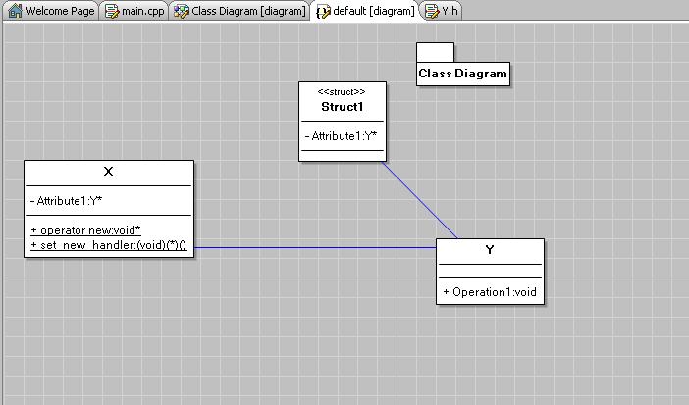Select Attribute1:Y* in class X

pos(68,201)
